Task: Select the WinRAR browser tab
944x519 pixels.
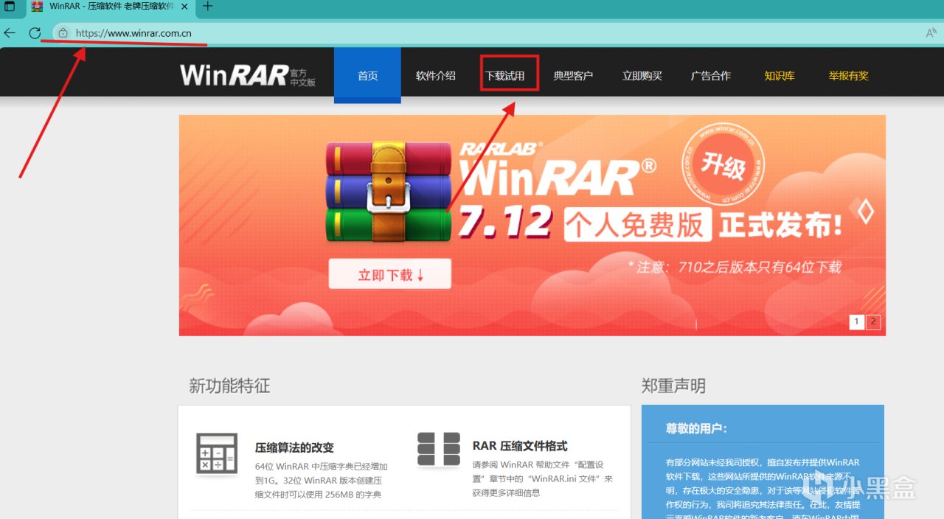Action: point(111,7)
